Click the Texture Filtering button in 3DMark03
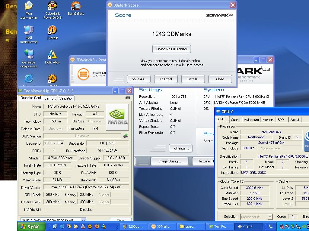309x231 pixels. 204,161
